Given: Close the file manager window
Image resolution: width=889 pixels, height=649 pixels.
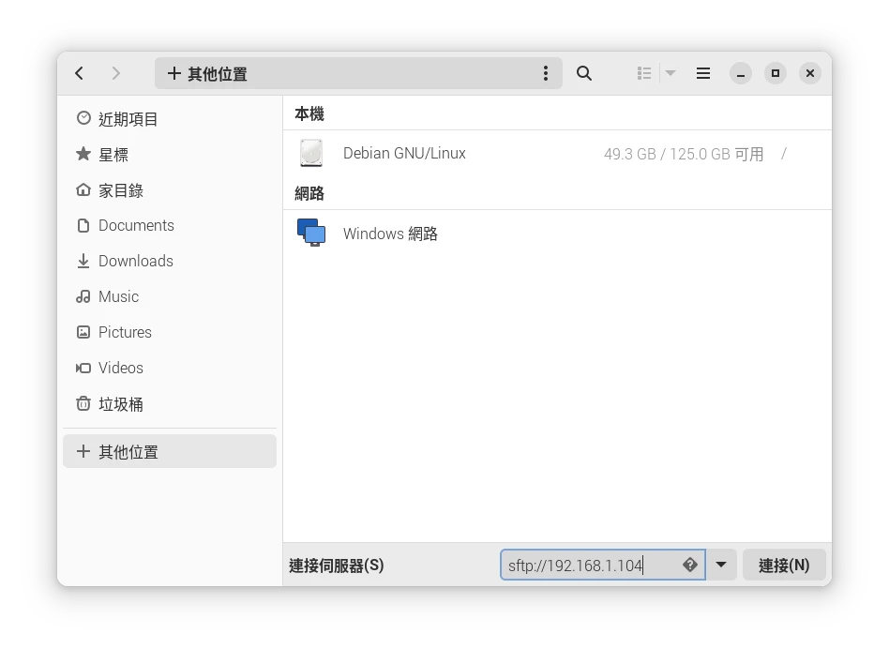Looking at the screenshot, I should click(x=810, y=74).
